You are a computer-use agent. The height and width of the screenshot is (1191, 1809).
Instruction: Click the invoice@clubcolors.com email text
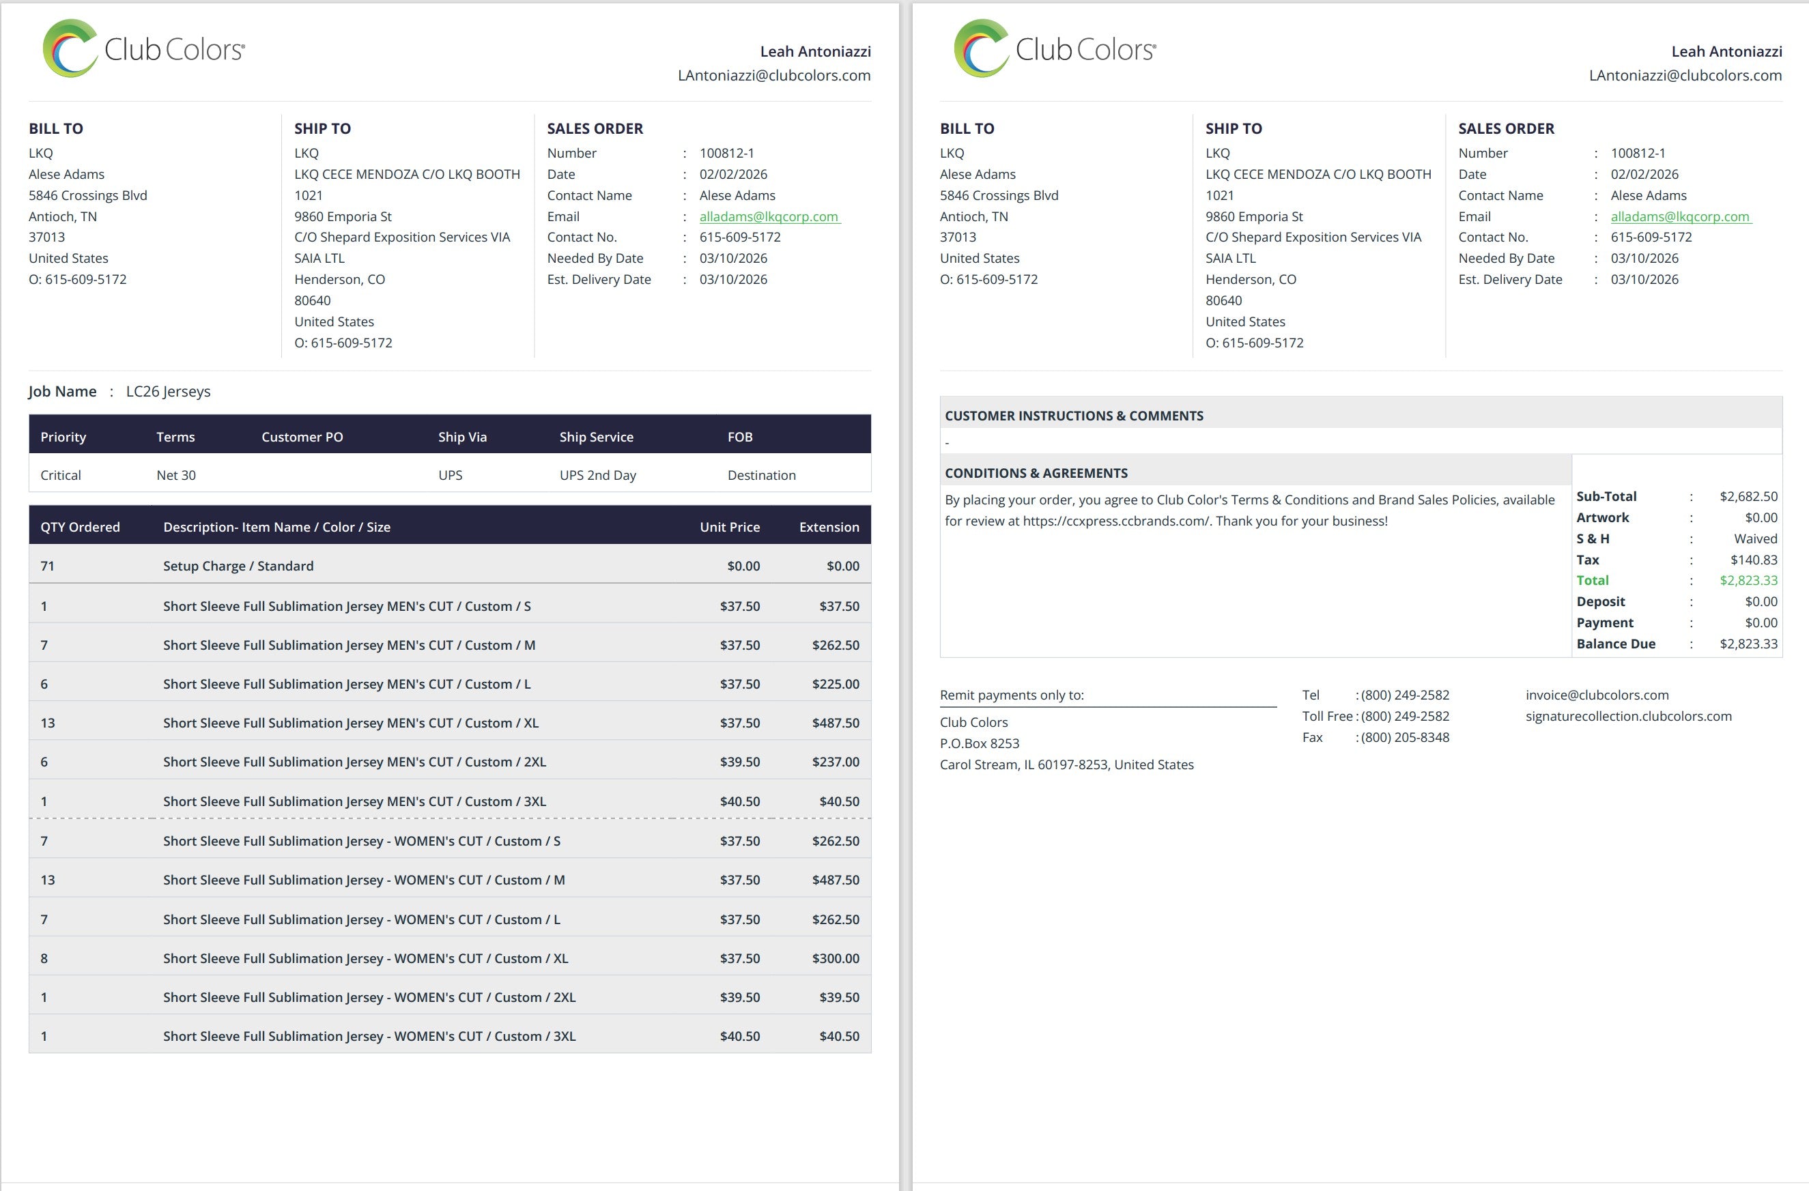pyautogui.click(x=1597, y=695)
